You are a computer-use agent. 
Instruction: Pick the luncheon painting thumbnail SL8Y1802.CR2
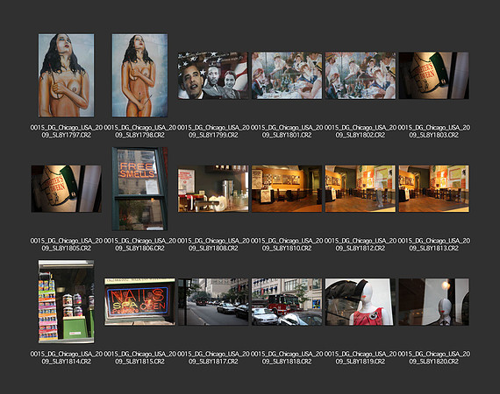pyautogui.click(x=361, y=75)
